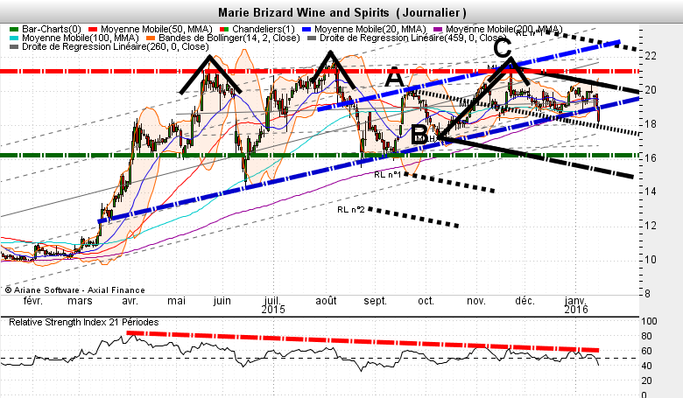Click the green Bar-Charts(0) legend swatch

(x=14, y=29)
